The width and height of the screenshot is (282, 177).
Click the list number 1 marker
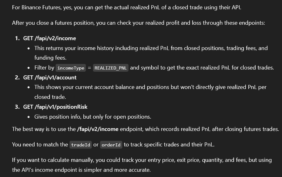point(17,38)
